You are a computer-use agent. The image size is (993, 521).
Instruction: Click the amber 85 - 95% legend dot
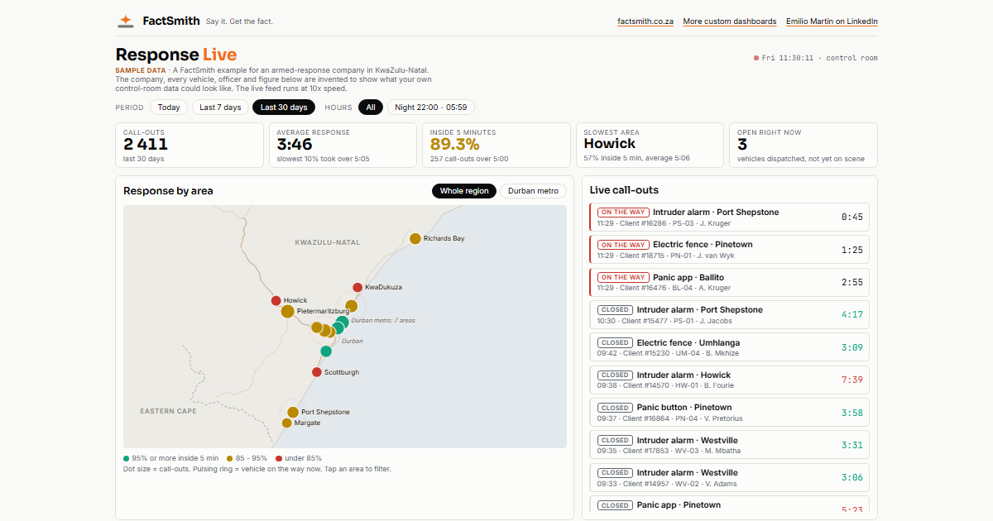click(230, 458)
